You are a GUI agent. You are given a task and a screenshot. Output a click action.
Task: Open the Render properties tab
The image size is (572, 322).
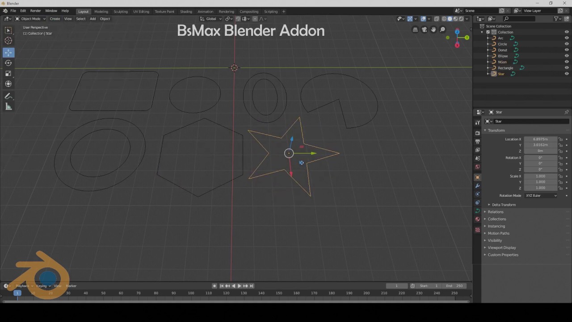477,133
